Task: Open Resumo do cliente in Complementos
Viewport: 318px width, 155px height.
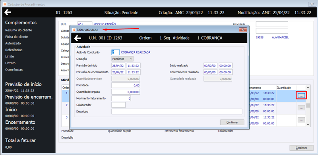Action: pos(18,30)
